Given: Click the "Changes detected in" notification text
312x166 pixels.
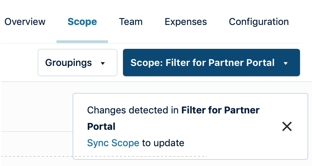Looking at the screenshot, I should [133, 110].
